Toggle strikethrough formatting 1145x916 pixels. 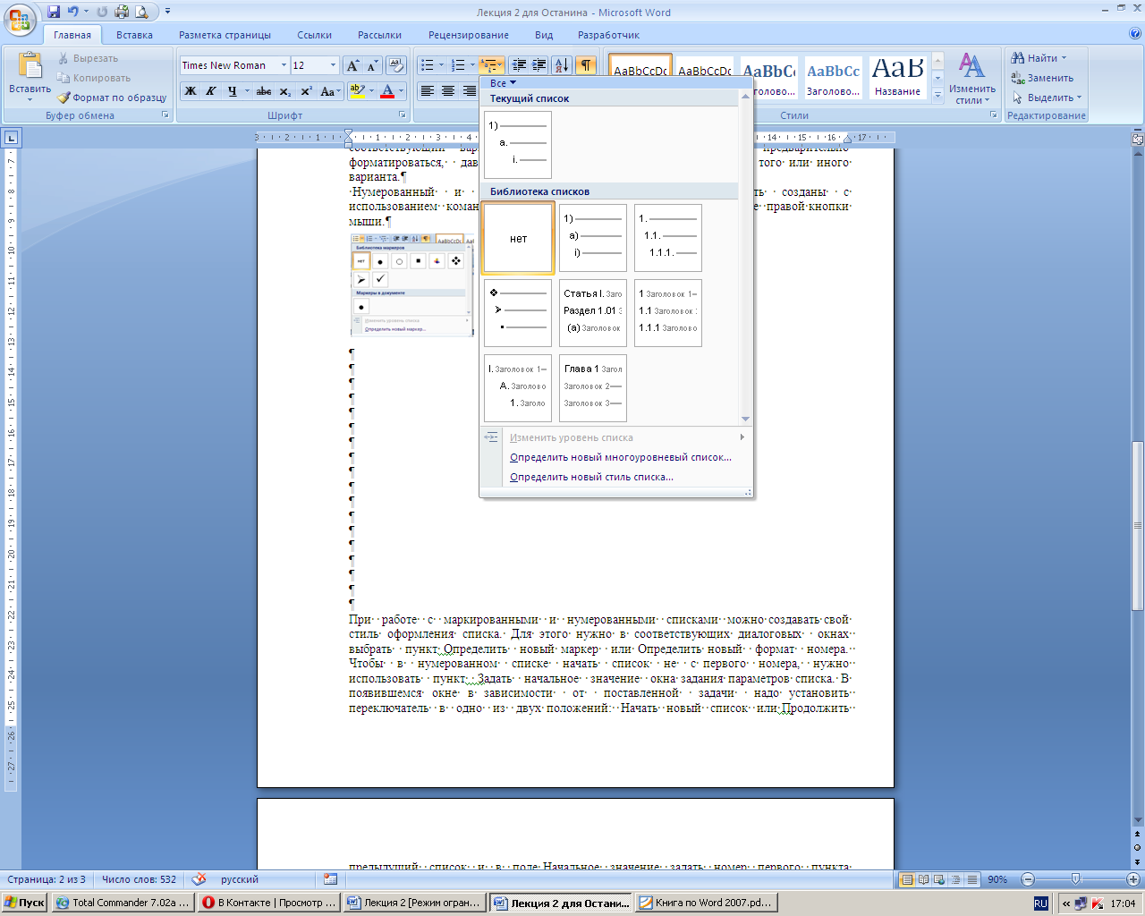264,91
